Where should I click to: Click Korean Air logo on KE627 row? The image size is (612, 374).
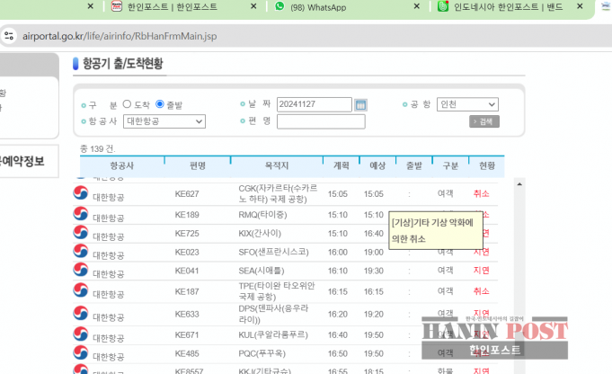pos(80,193)
